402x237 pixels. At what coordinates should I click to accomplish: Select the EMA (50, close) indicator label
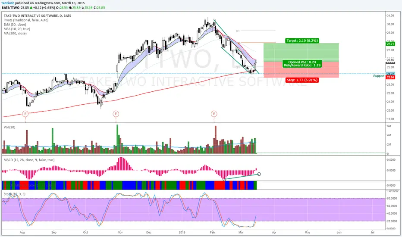[15, 25]
